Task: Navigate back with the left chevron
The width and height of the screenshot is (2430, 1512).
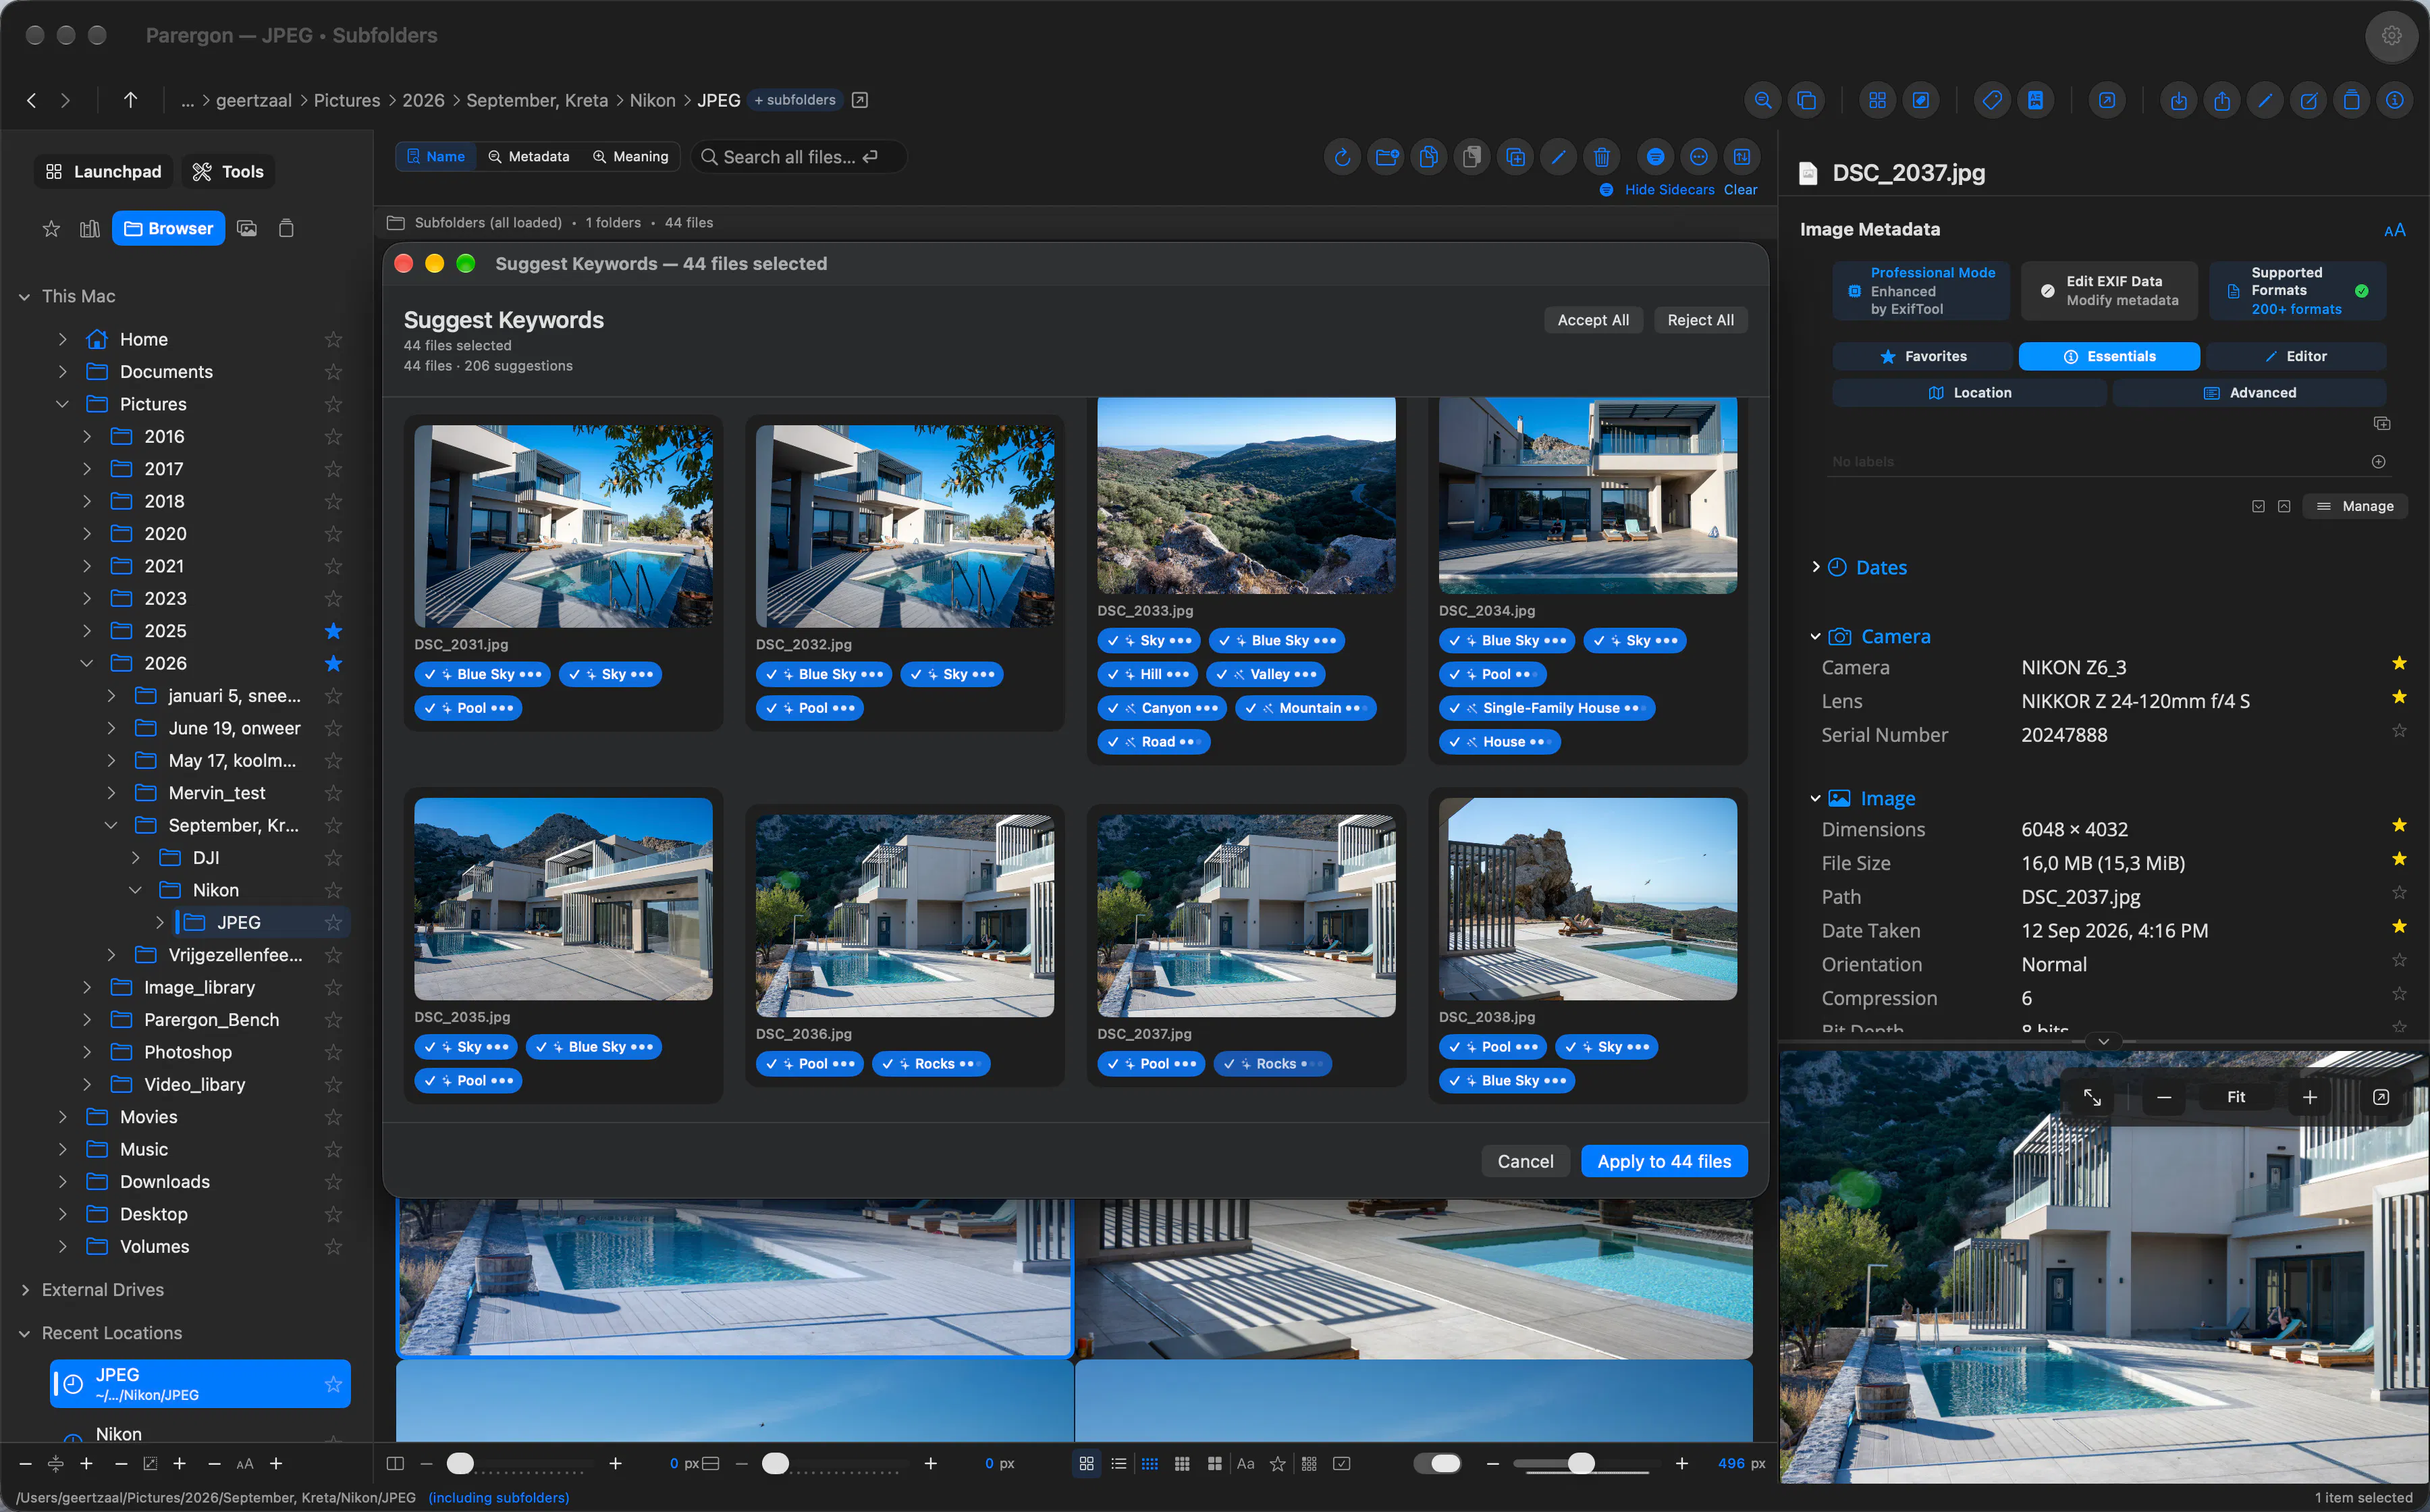Action: point(32,100)
